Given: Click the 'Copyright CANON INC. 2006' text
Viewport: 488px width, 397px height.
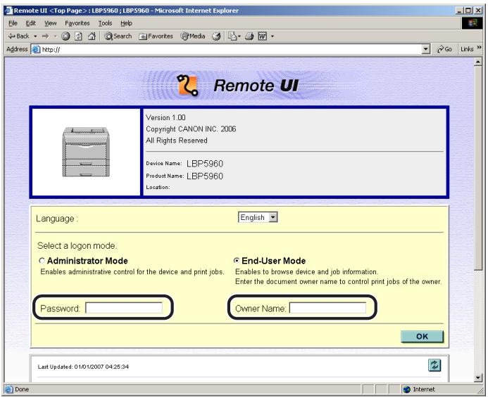Looking at the screenshot, I should pos(191,129).
